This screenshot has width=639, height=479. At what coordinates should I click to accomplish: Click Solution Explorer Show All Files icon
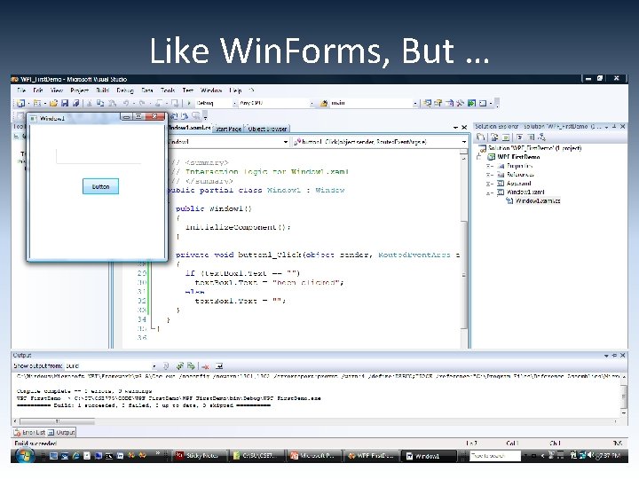494,137
